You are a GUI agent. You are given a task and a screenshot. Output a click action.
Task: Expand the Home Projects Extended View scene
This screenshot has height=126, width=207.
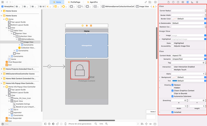1,69
